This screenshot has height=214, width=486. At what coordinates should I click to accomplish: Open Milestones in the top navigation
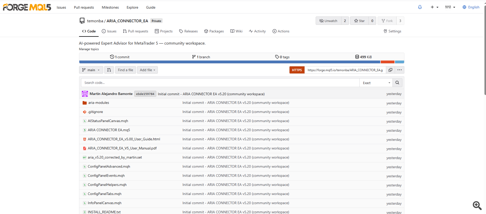[110, 7]
